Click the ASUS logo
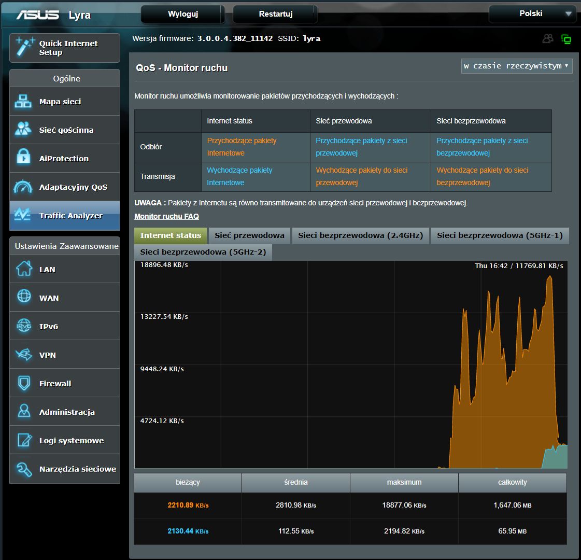 37,15
